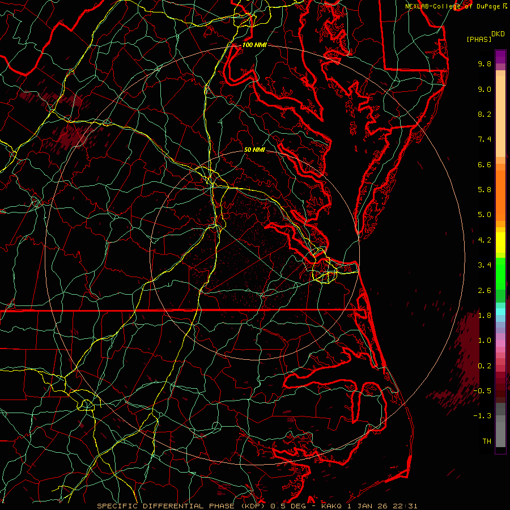Pick the large peach segment of color bar
The height and width of the screenshot is (510, 510).
500,116
